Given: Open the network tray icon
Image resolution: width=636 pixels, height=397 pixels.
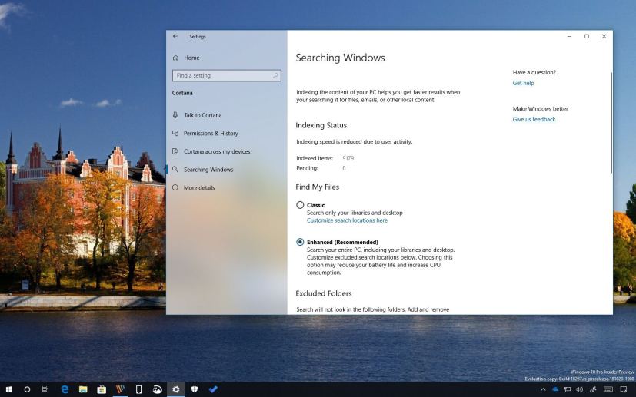Looking at the screenshot, I should coord(568,390).
